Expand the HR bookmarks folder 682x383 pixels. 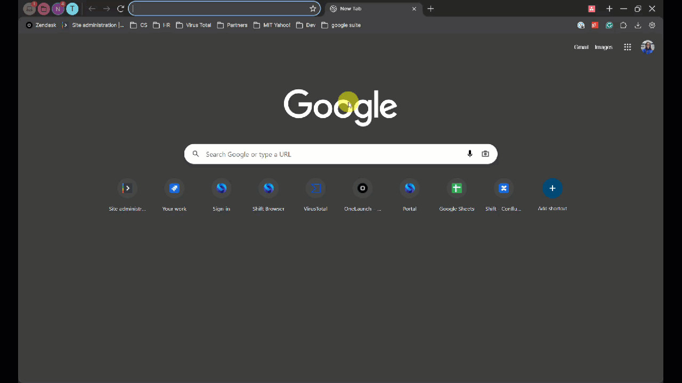tap(161, 25)
